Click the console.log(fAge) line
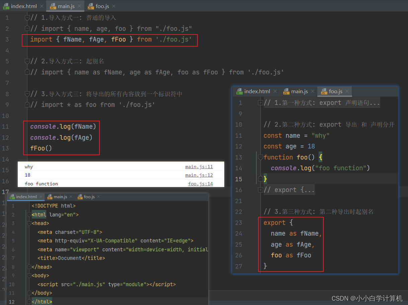Viewport: 408px width, 305px height. tap(61, 138)
